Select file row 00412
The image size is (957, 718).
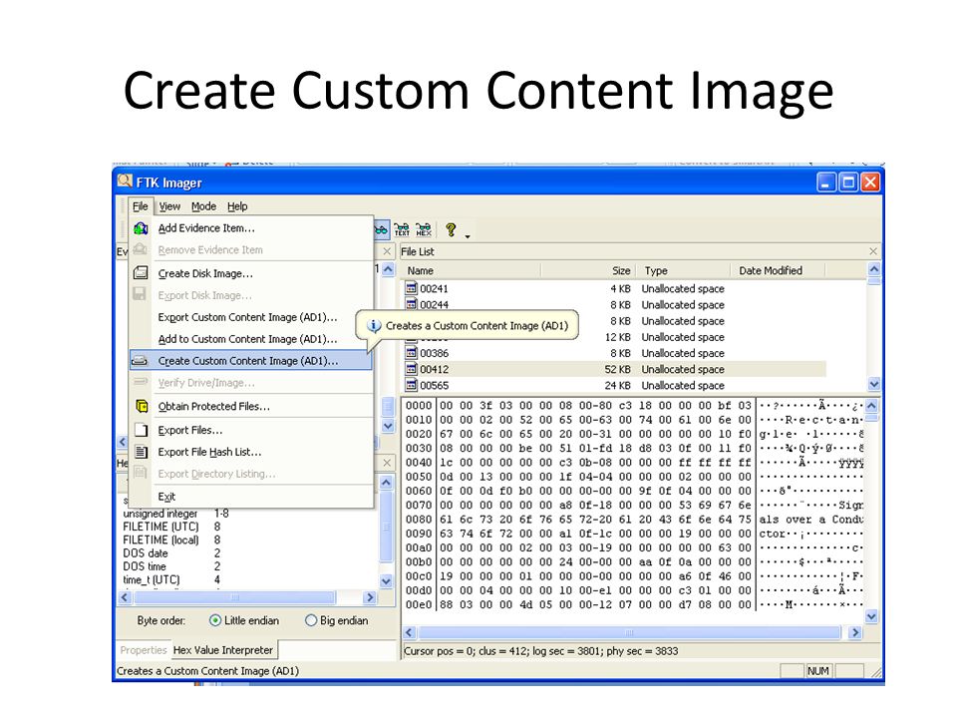pyautogui.click(x=614, y=369)
